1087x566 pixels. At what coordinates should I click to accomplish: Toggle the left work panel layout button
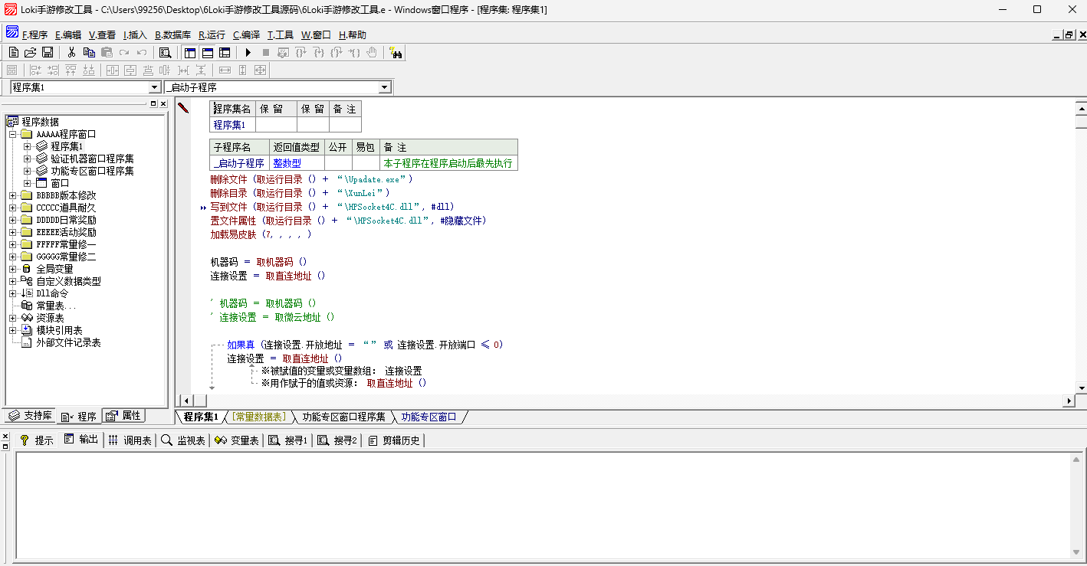(190, 52)
